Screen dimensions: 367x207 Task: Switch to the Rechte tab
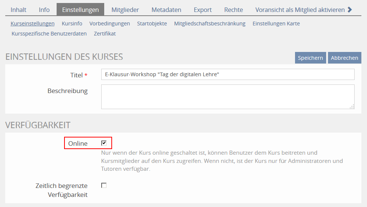pos(234,10)
